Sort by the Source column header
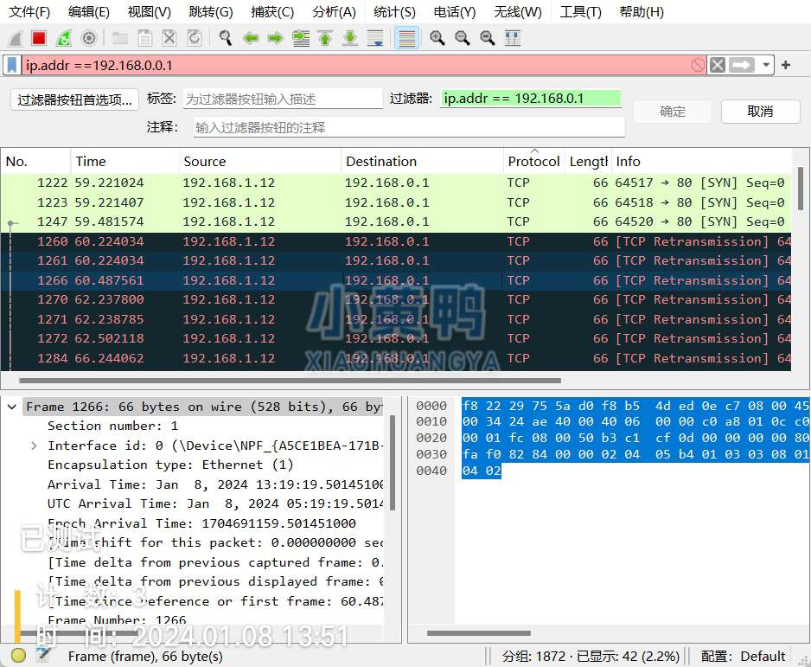The image size is (811, 667). click(x=259, y=162)
